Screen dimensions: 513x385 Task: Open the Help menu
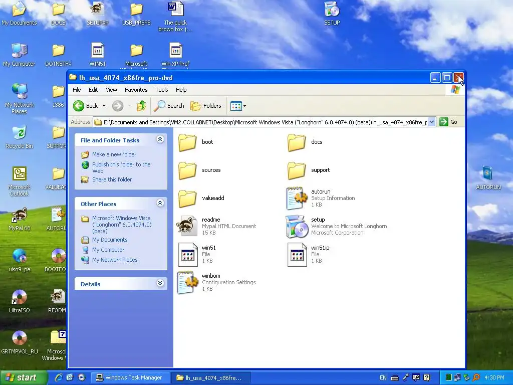click(x=181, y=90)
